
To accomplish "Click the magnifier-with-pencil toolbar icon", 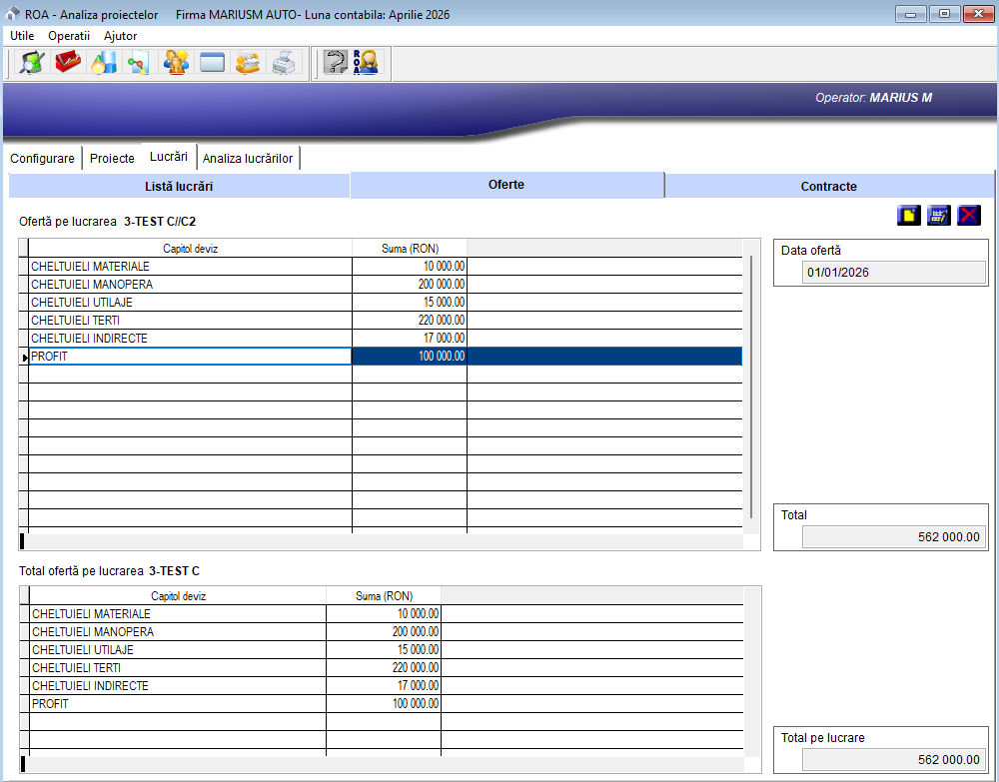I will point(33,63).
